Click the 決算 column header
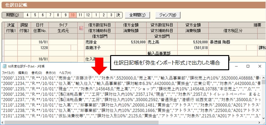266x125 pixels. 11,25
